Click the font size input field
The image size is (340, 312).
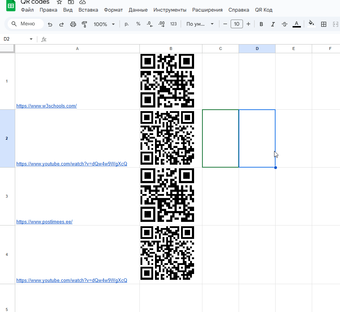tap(236, 24)
